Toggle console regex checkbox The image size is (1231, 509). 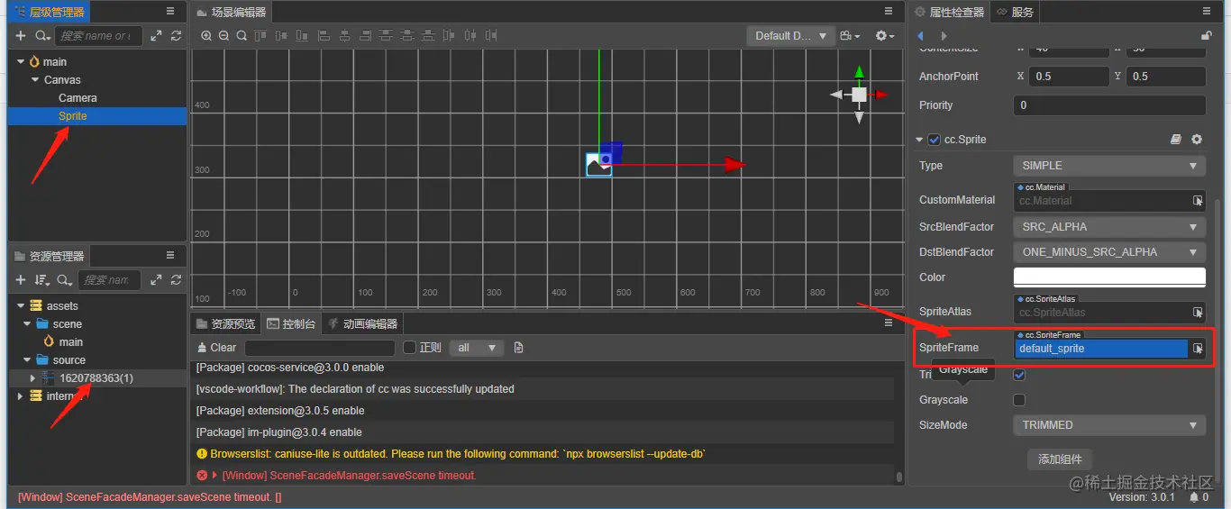pyautogui.click(x=409, y=348)
